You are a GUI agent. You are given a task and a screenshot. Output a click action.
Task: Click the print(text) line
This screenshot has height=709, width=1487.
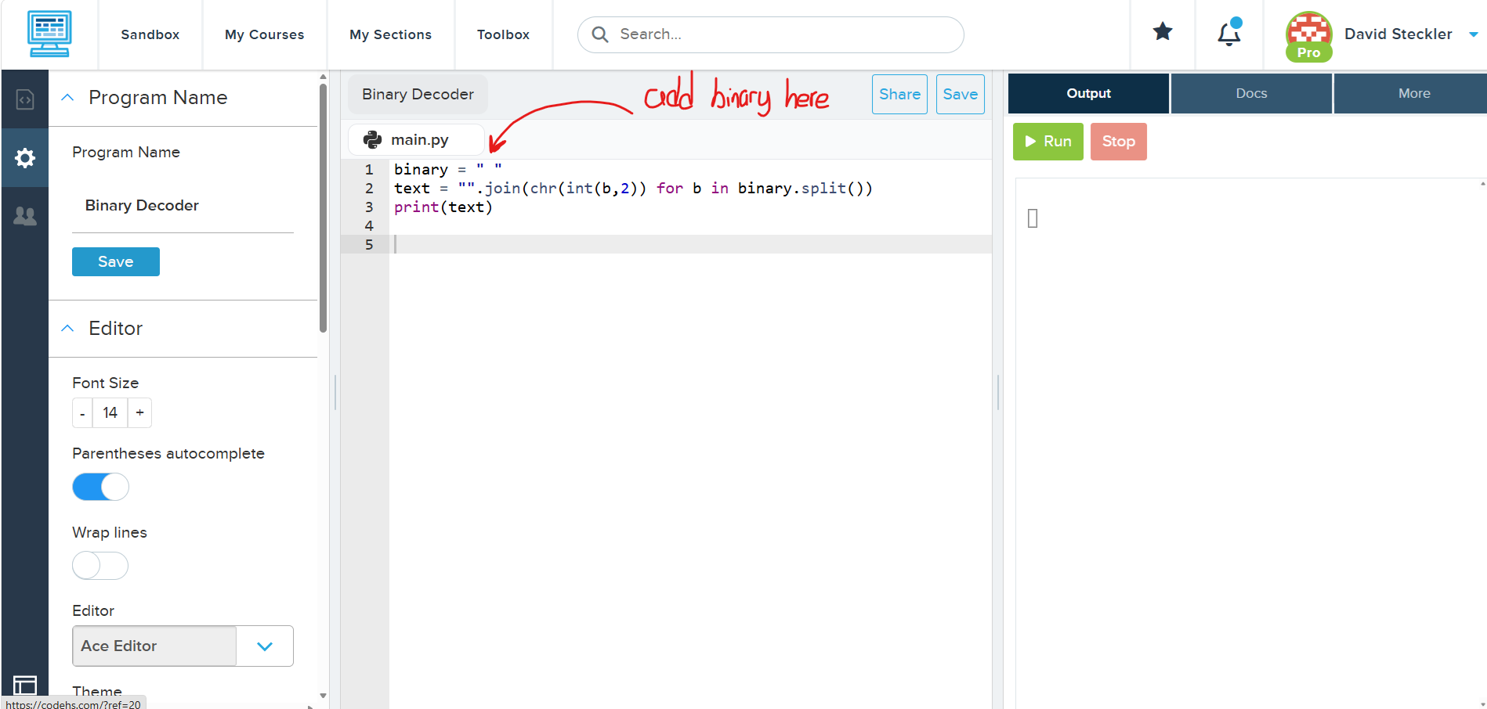[x=443, y=207]
